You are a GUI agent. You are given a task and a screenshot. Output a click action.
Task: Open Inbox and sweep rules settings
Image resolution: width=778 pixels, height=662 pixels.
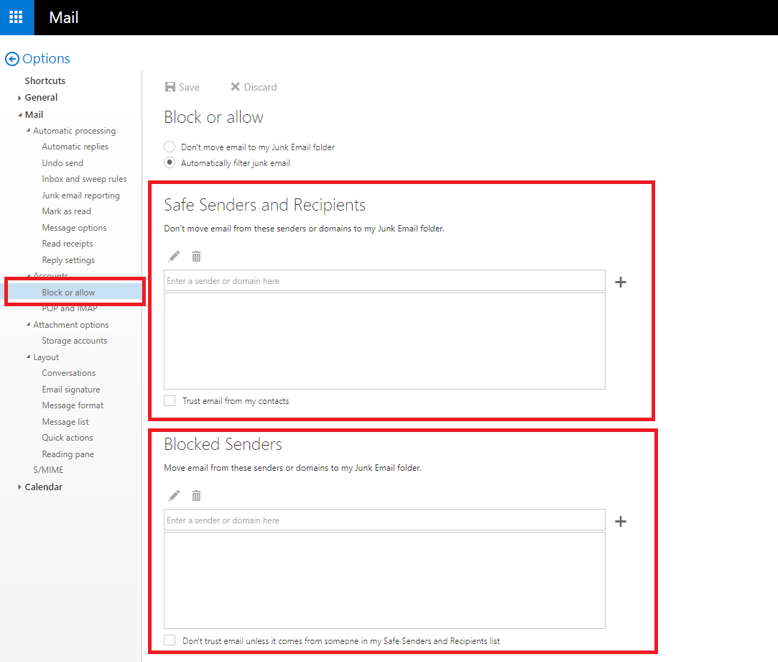coord(84,179)
